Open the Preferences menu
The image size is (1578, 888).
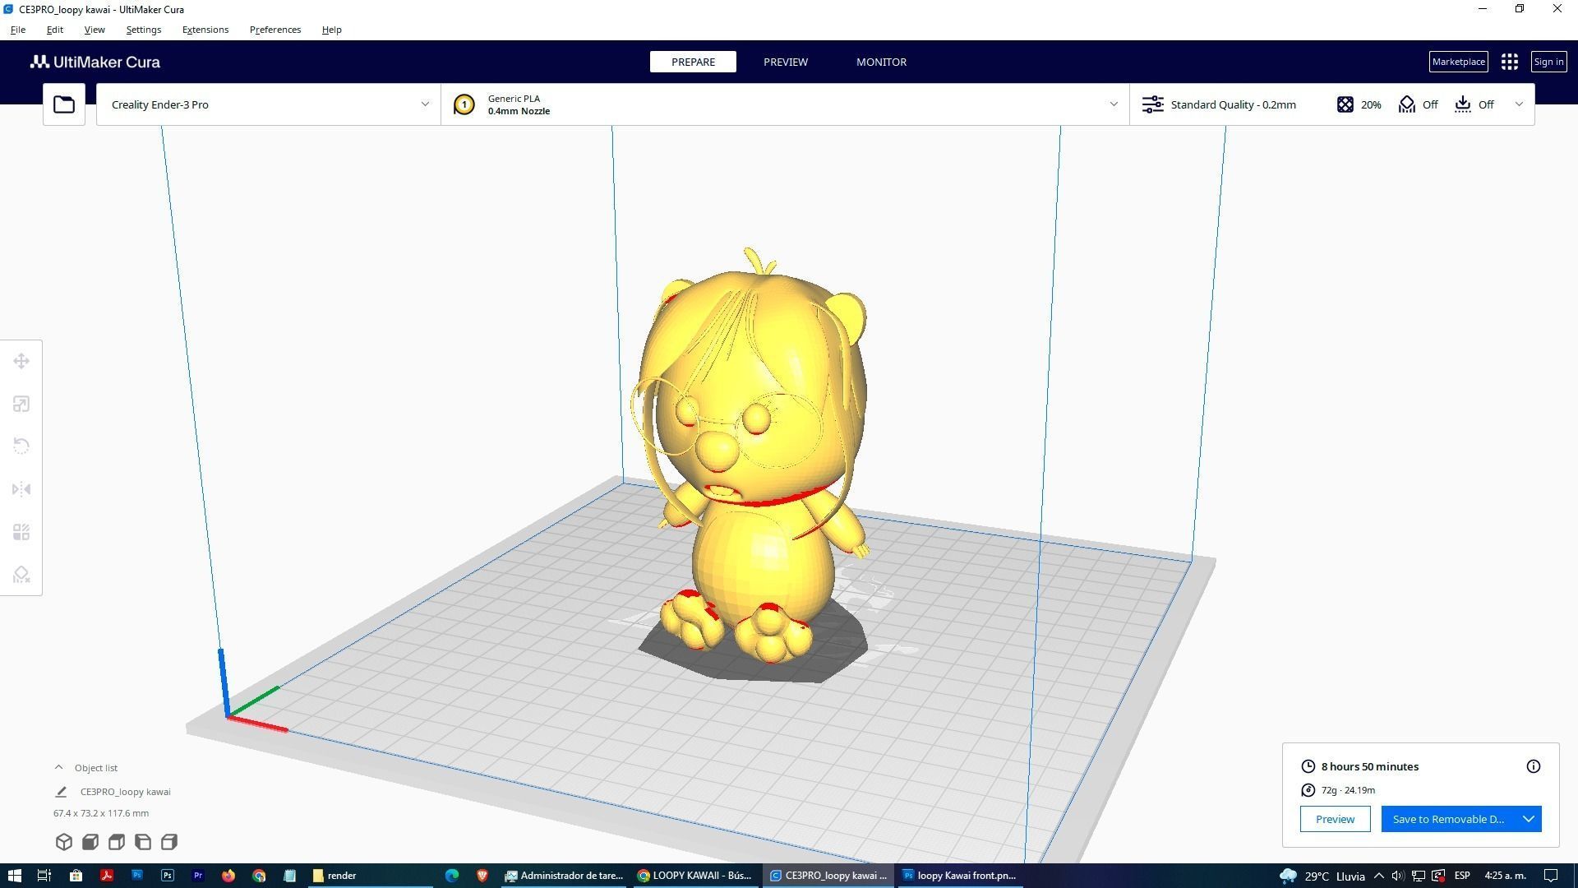point(275,30)
